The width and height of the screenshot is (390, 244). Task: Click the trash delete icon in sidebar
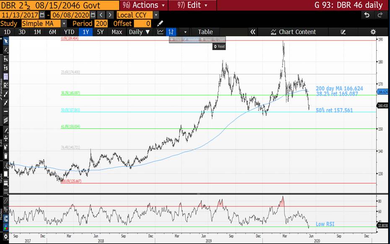(x=6, y=156)
